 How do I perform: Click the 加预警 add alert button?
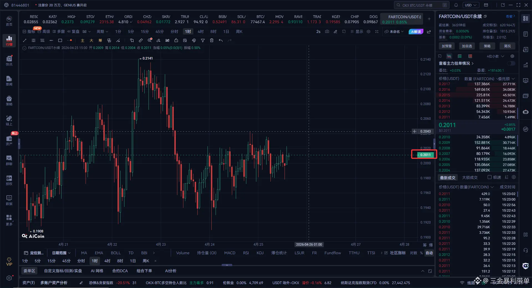(447, 46)
